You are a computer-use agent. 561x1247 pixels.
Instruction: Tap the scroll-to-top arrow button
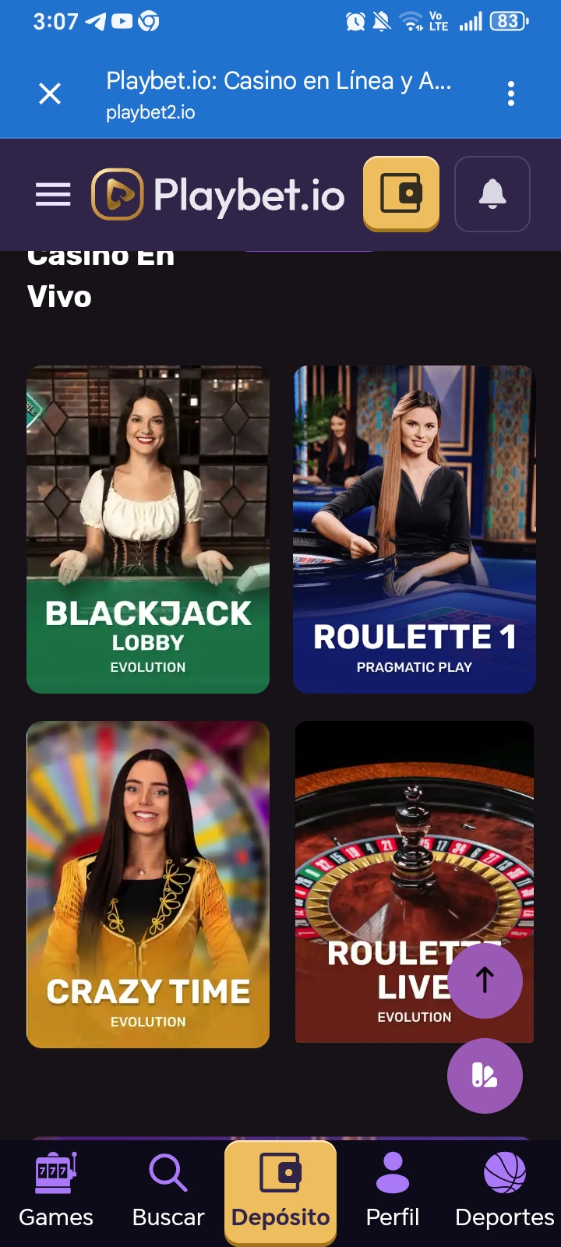point(485,980)
